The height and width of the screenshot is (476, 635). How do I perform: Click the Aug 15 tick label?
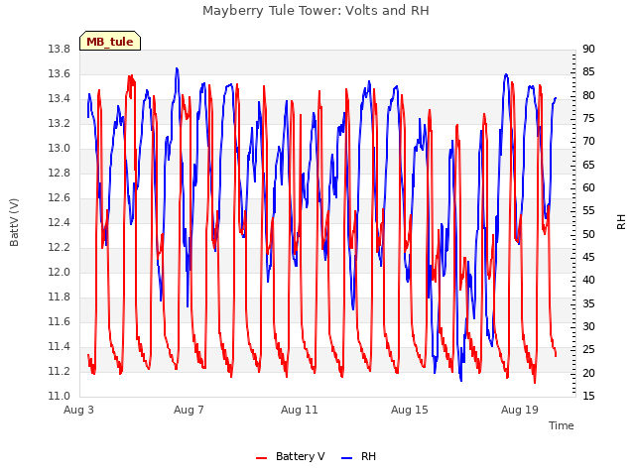(410, 410)
